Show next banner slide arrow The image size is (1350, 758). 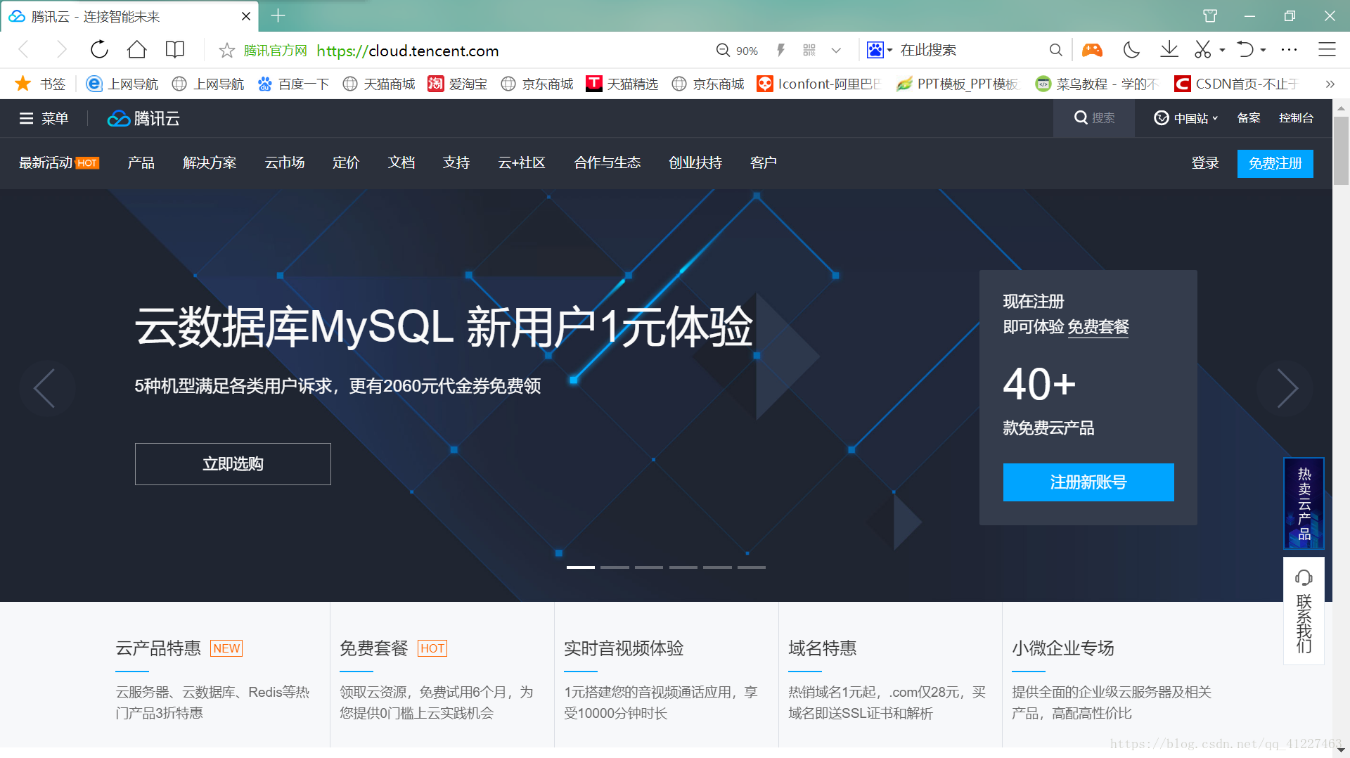(1286, 388)
